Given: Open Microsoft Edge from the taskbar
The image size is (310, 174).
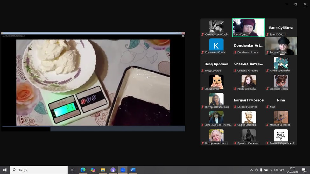Looking at the screenshot, I should tap(83, 170).
